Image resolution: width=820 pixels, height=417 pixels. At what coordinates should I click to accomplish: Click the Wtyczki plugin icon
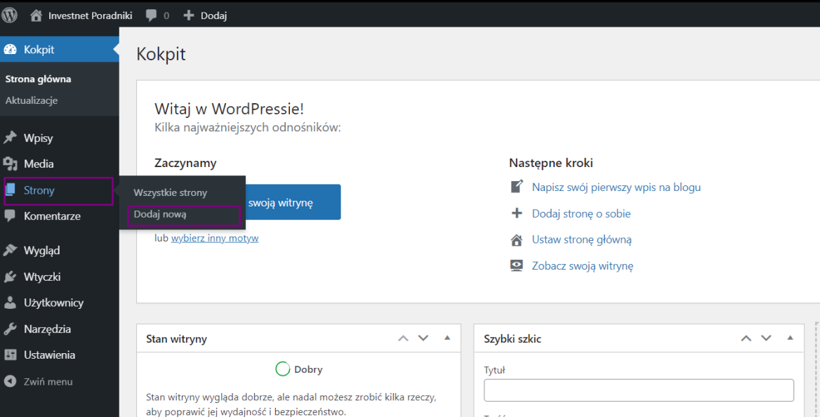click(10, 277)
